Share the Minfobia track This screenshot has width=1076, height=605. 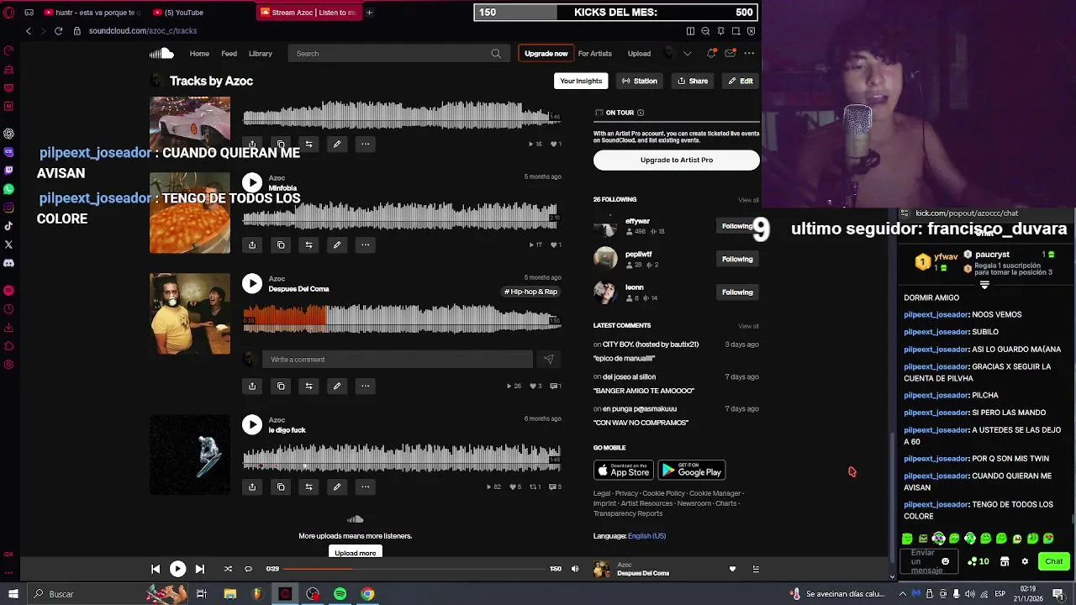(252, 245)
